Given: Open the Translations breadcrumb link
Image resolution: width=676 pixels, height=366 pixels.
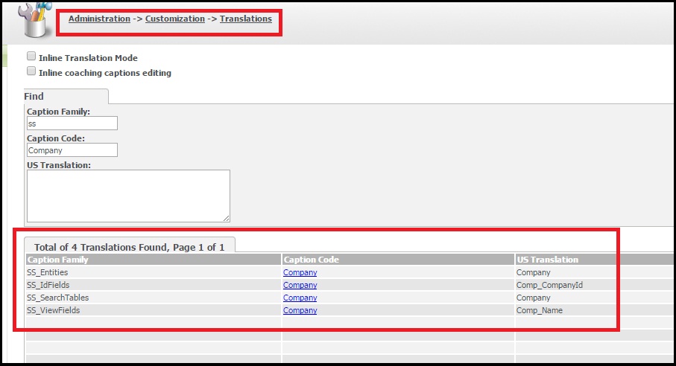Looking at the screenshot, I should (246, 19).
